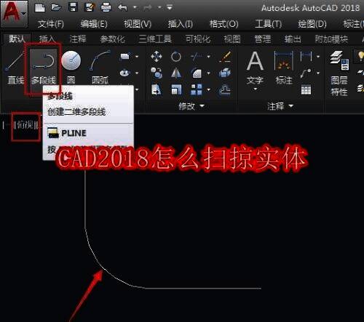Select the Ellipse draw tool icon
This screenshot has width=364, height=322.
tap(125, 73)
